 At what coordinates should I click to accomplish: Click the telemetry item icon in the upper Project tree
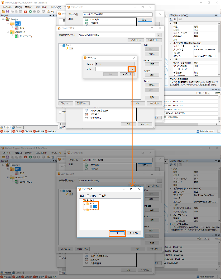(x=16, y=36)
